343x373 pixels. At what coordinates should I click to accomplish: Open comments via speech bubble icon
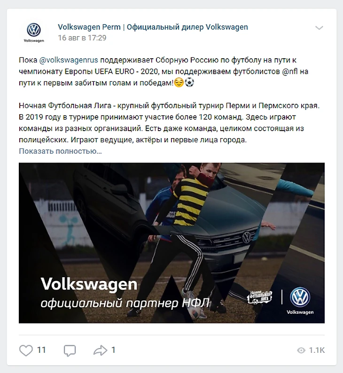pyautogui.click(x=70, y=350)
